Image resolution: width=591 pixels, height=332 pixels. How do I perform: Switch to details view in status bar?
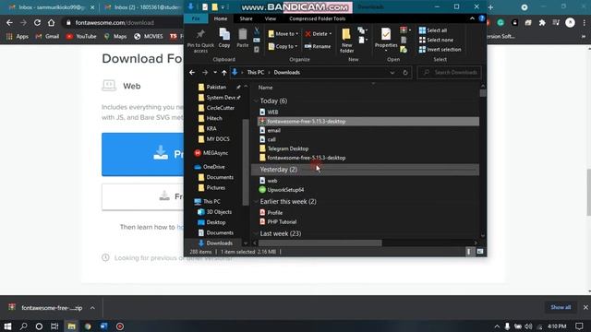[468, 252]
